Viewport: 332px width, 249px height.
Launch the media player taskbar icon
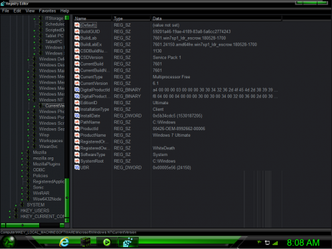click(x=107, y=242)
